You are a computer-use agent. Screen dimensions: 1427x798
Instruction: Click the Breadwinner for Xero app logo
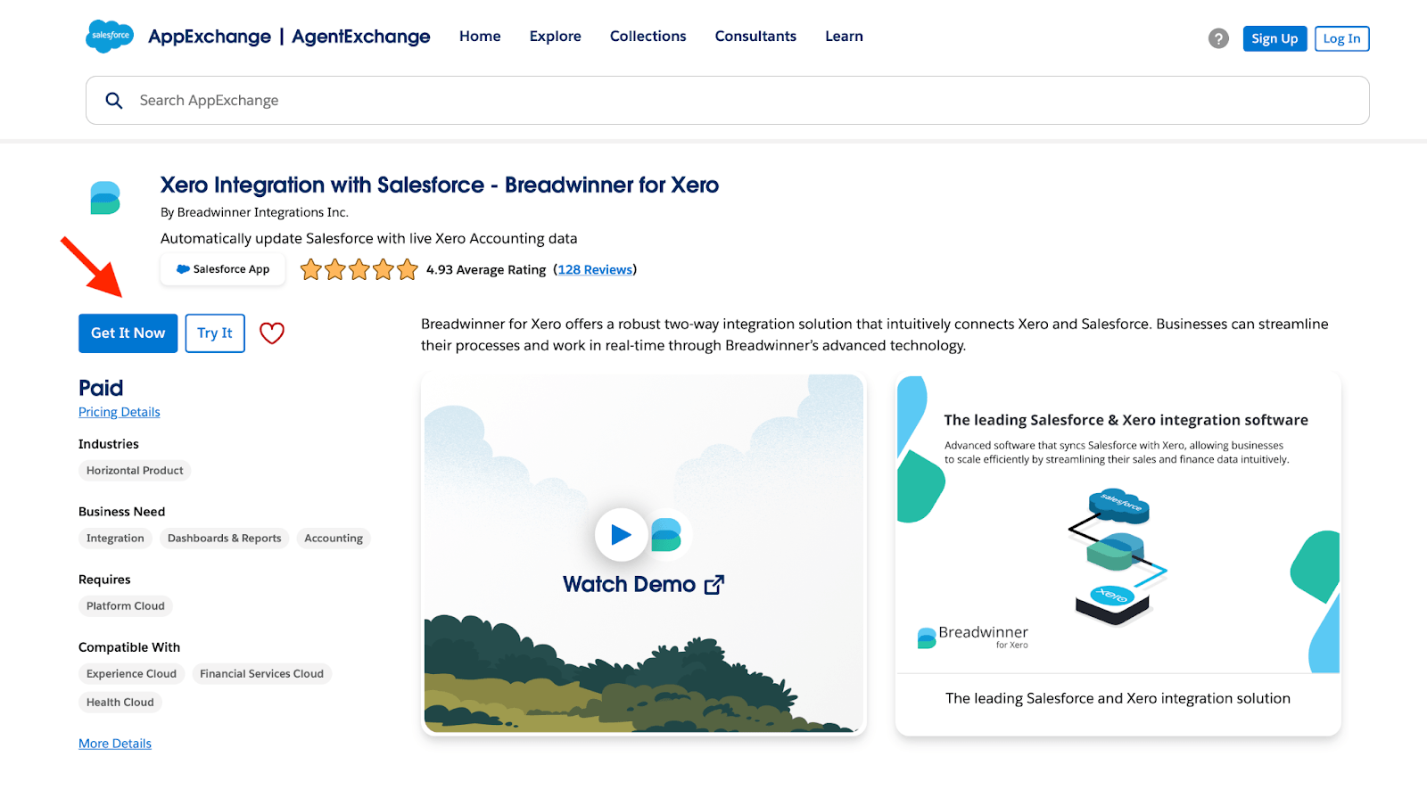click(104, 197)
